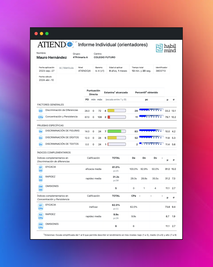Viewport: 213px width, 267px height.
Task: Click the center name COLEGIO FUTURO
Action: (x=104, y=57)
